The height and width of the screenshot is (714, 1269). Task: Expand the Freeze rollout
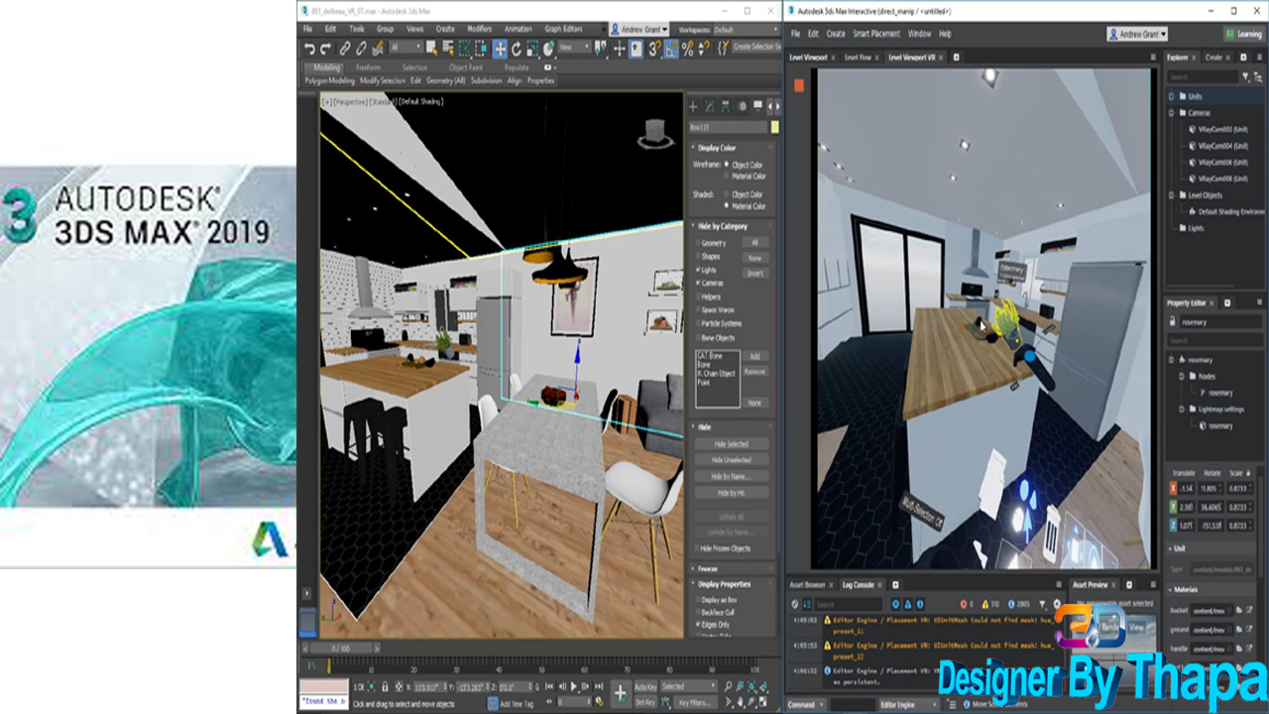tap(708, 569)
